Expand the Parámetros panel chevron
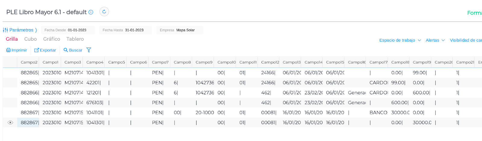Image resolution: width=482 pixels, height=141 pixels. (x=36, y=30)
